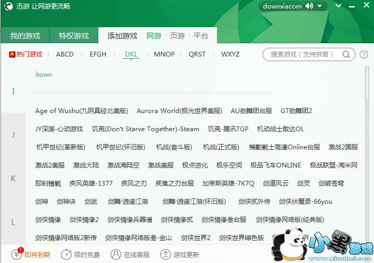This screenshot has height=263, width=374.
Task: Open the title bar chevron menu
Action: coord(338,5)
